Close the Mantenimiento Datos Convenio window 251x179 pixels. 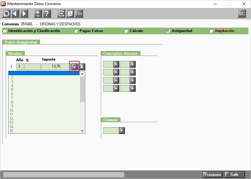244,4
